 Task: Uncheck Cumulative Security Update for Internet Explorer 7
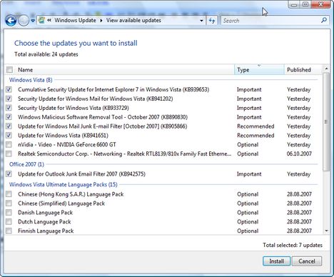pyautogui.click(x=9, y=89)
